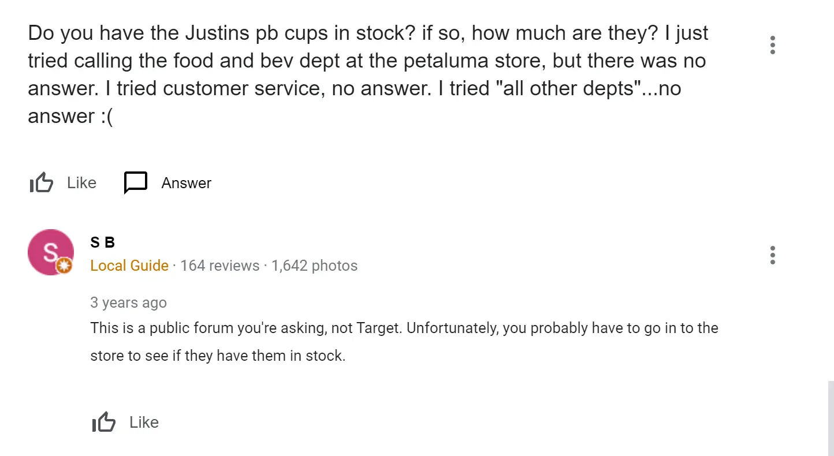Click the thumbs-up Like icon on the question
The height and width of the screenshot is (456, 834).
(41, 182)
